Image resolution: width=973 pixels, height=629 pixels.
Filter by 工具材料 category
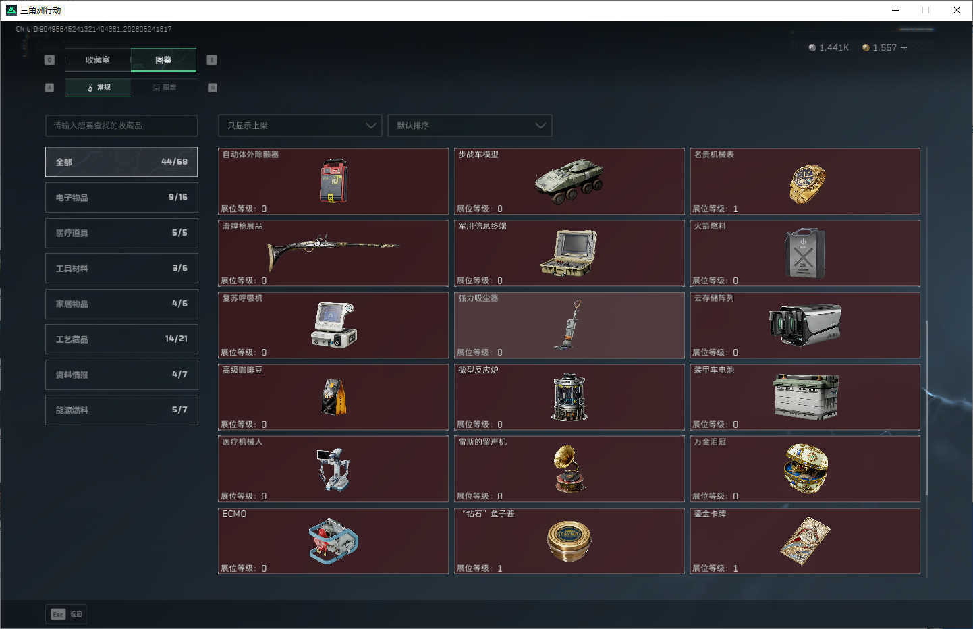pos(121,268)
